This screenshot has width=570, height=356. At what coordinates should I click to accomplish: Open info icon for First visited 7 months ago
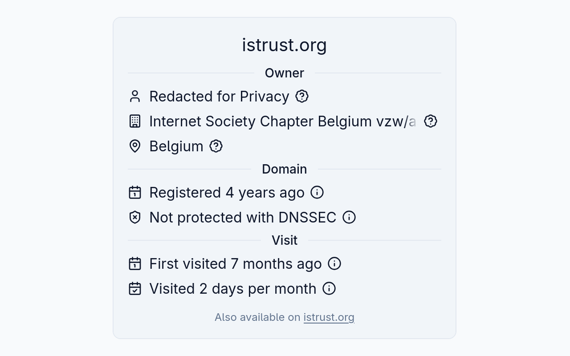(334, 263)
